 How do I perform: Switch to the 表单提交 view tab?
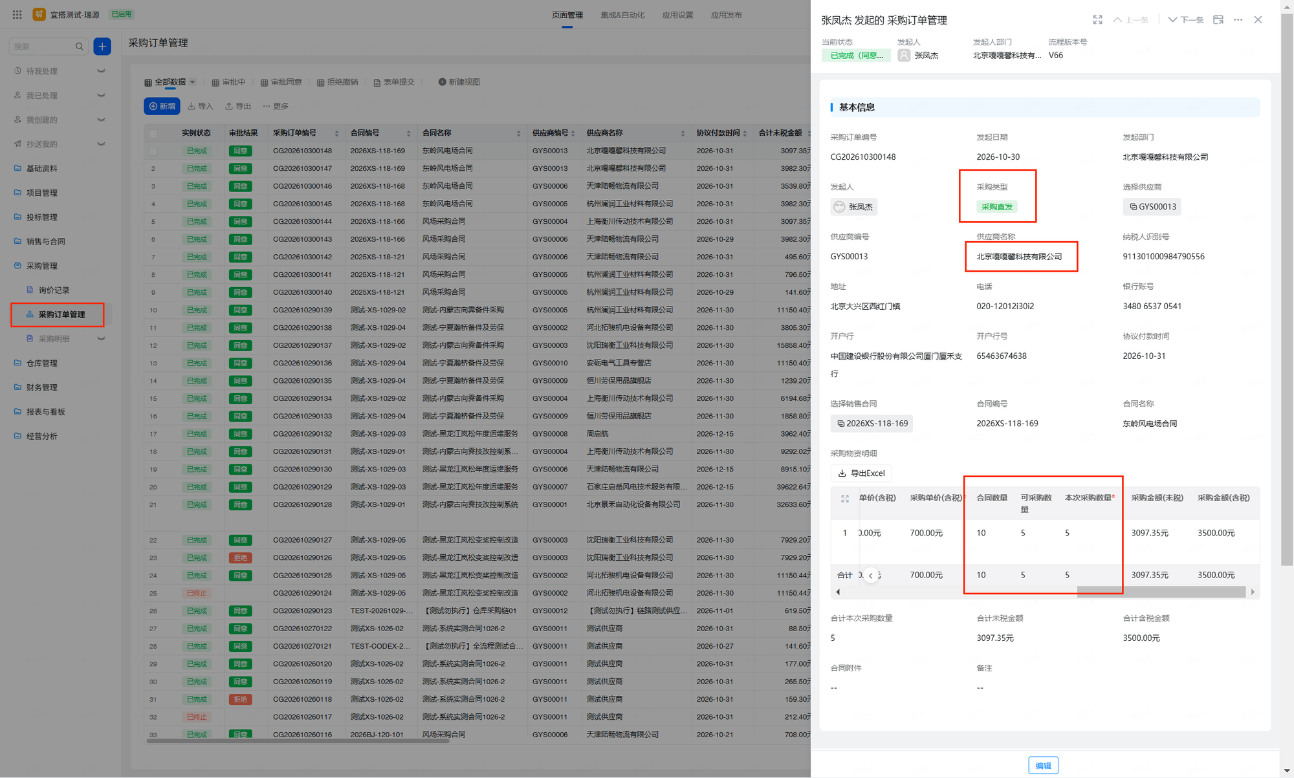[x=393, y=82]
